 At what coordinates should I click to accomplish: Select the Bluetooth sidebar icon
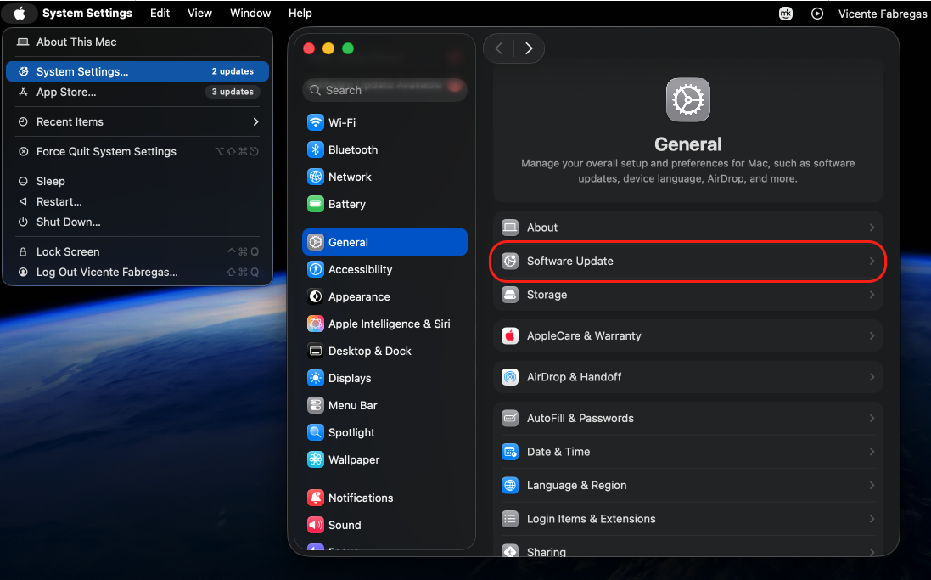coord(315,149)
